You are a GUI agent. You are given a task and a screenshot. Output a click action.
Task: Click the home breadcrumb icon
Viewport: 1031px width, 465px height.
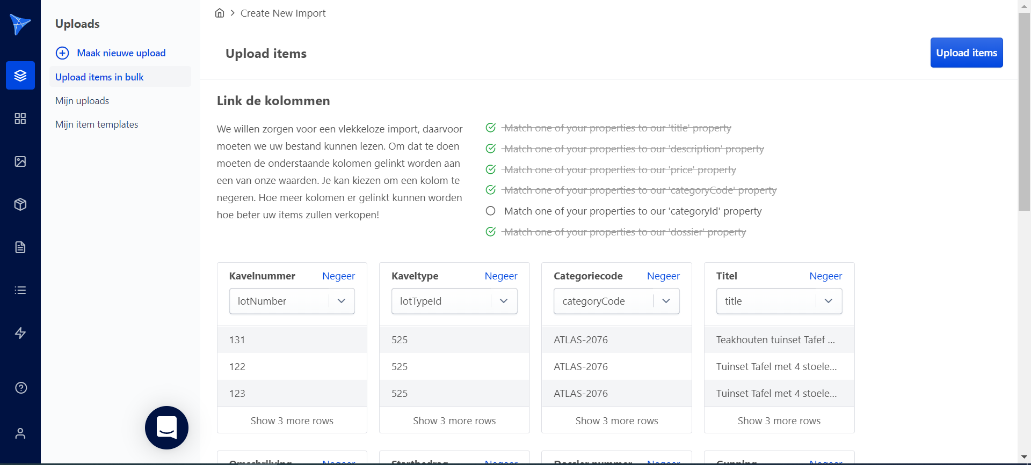pos(220,13)
